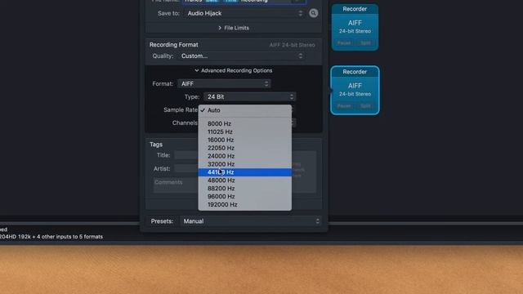Image resolution: width=523 pixels, height=294 pixels.
Task: Choose 11025 Hz sample rate
Action: click(x=244, y=131)
